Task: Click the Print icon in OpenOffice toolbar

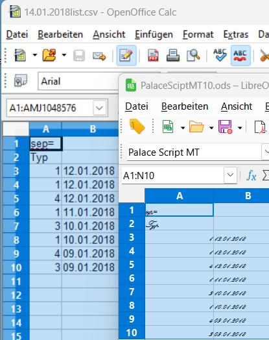Action: click(x=173, y=55)
